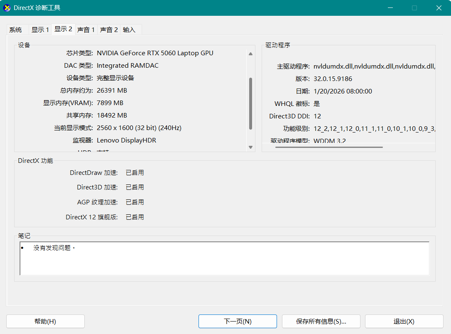
Task: Minimize the DirectX diagnostic window
Action: click(390, 8)
